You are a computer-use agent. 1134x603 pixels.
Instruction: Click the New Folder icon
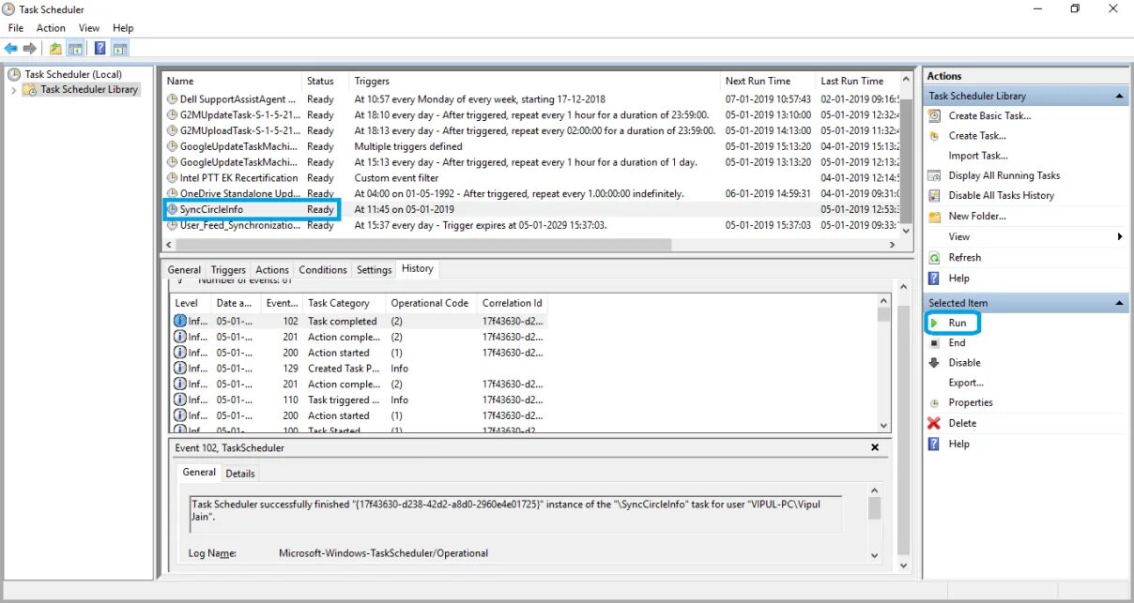point(934,217)
